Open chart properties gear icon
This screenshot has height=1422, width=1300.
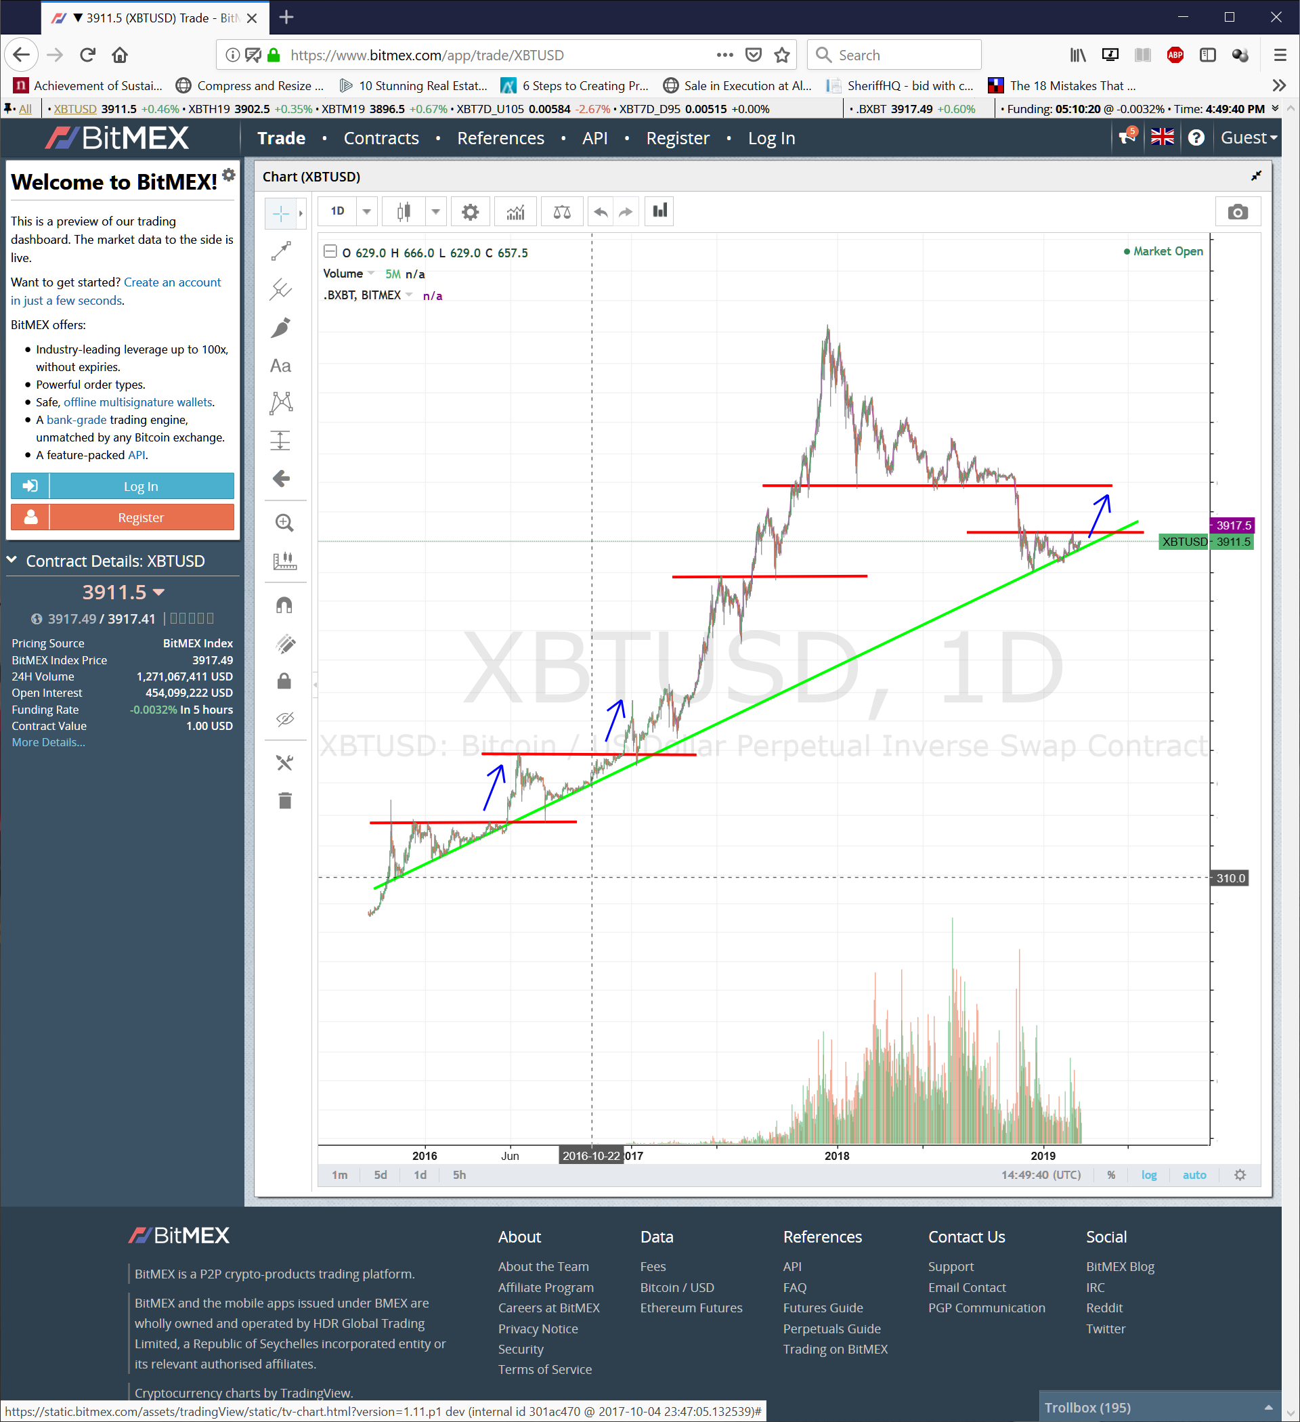click(470, 211)
